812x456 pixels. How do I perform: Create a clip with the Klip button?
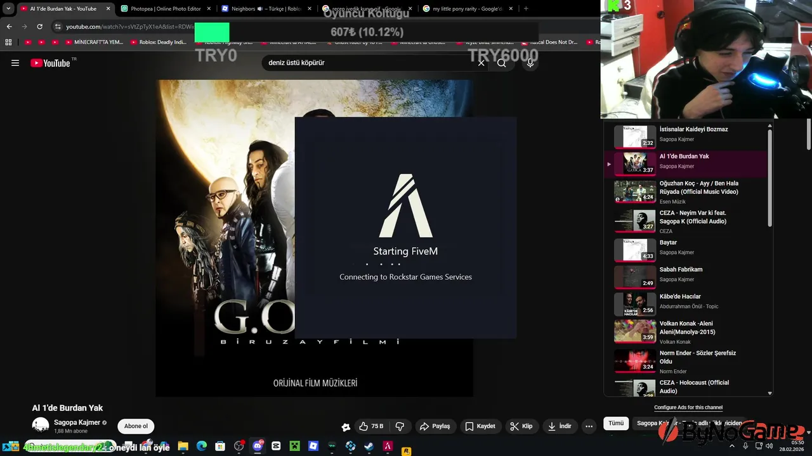tap(521, 426)
